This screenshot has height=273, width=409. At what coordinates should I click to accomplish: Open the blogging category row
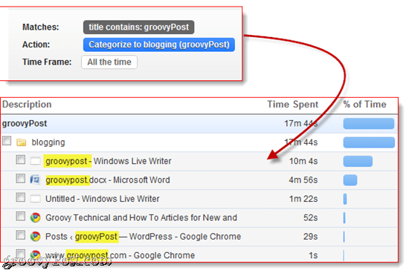pyautogui.click(x=199, y=142)
